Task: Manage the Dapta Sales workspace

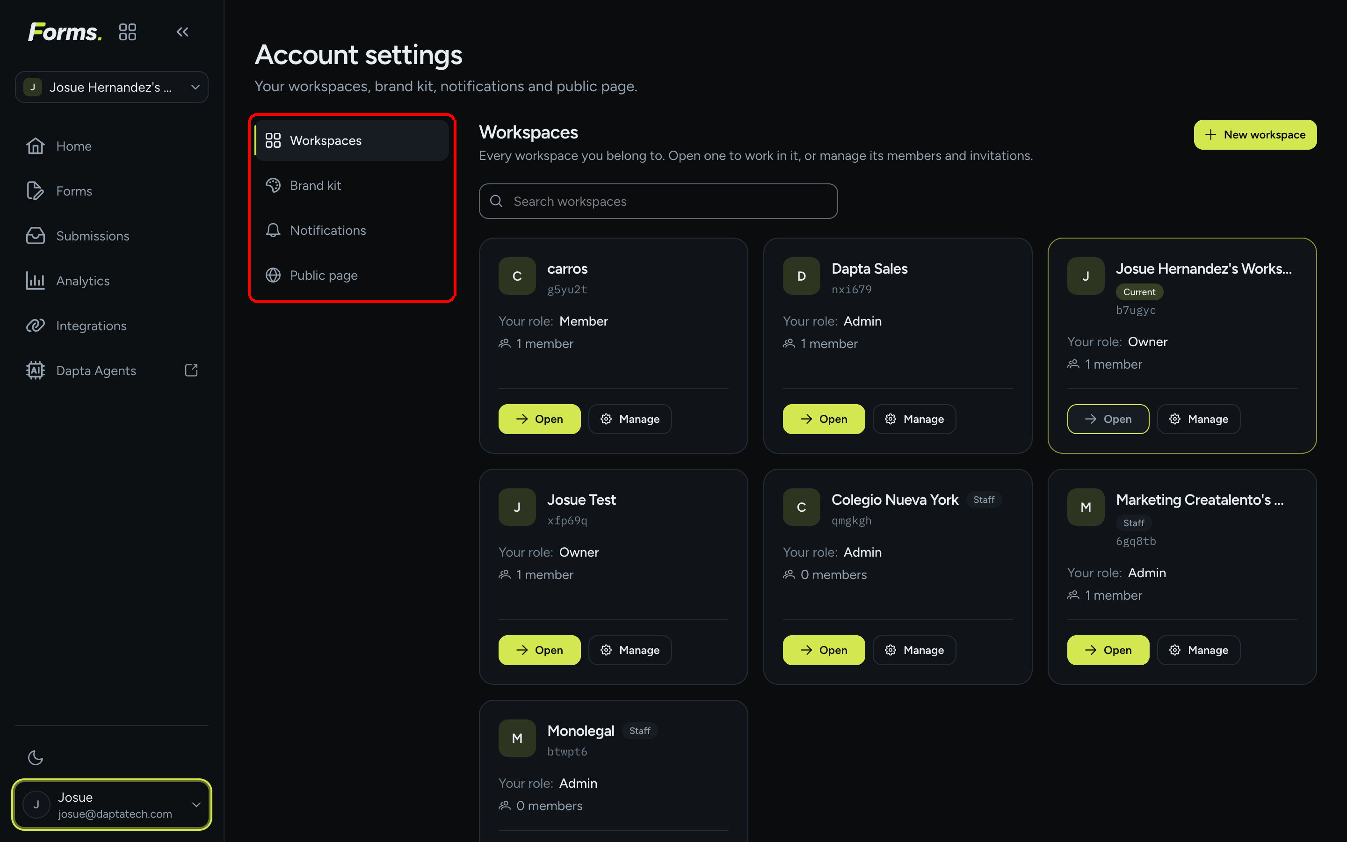Action: tap(914, 419)
